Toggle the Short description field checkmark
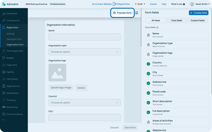Screen dimensions: 212x132 pyautogui.click(x=148, y=103)
